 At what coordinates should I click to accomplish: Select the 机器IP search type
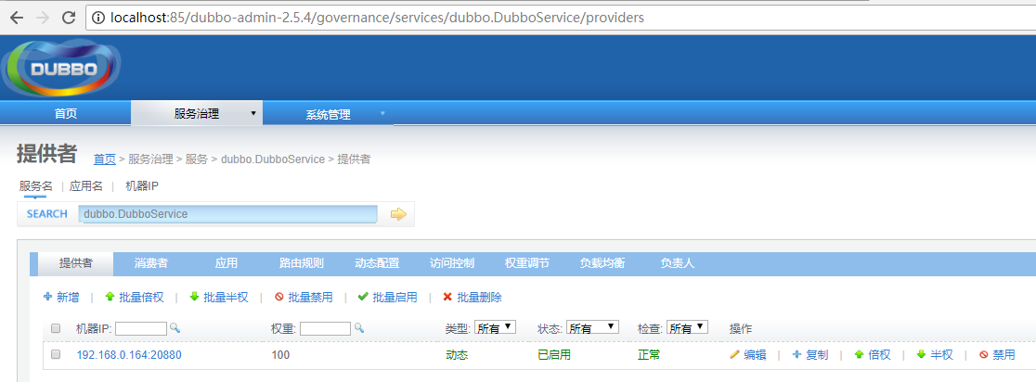142,186
